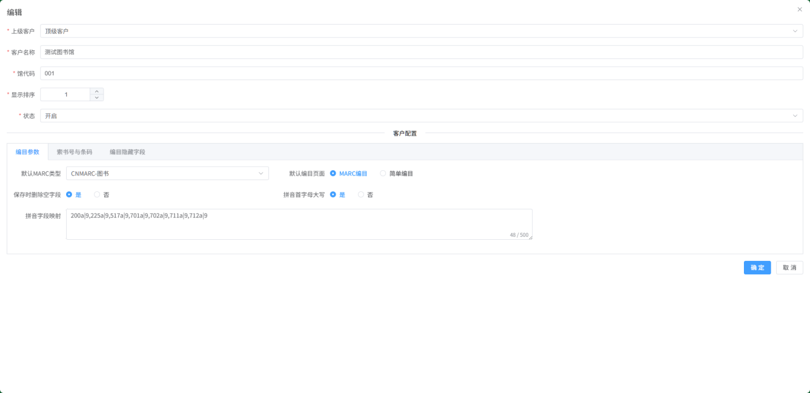This screenshot has width=810, height=393.
Task: Click into the 馆代码 input field
Action: tap(422, 73)
